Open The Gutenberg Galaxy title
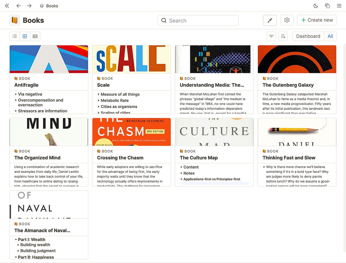This screenshot has height=263, width=346. (x=288, y=85)
